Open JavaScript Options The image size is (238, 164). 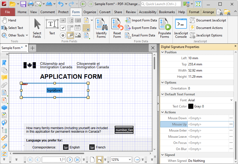click(206, 35)
